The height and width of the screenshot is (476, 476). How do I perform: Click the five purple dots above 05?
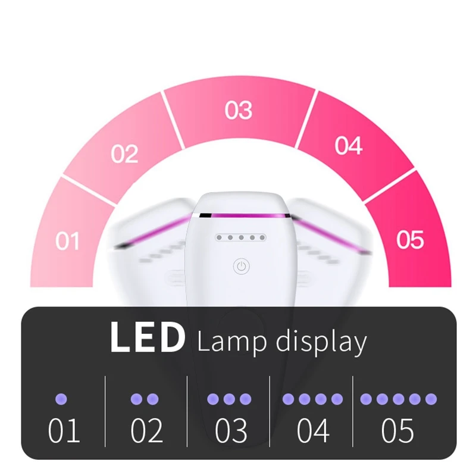click(x=399, y=399)
